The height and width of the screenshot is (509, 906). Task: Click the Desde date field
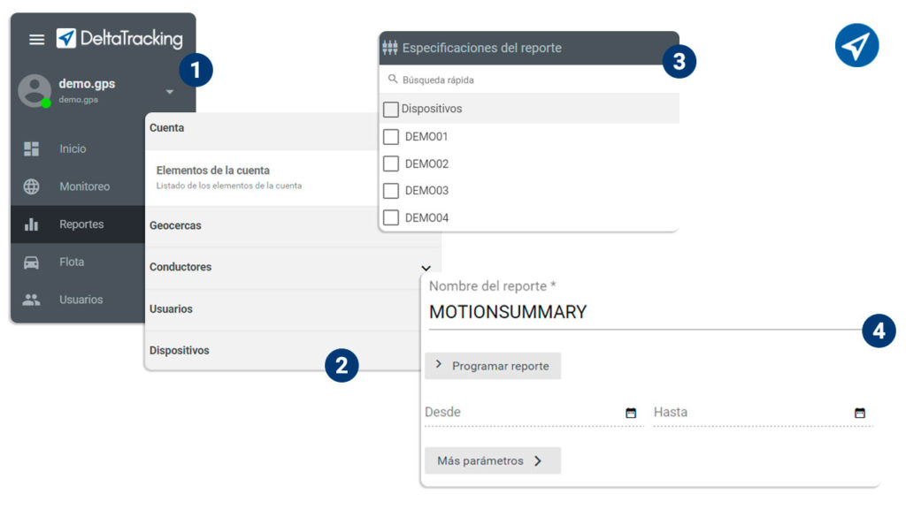point(534,413)
